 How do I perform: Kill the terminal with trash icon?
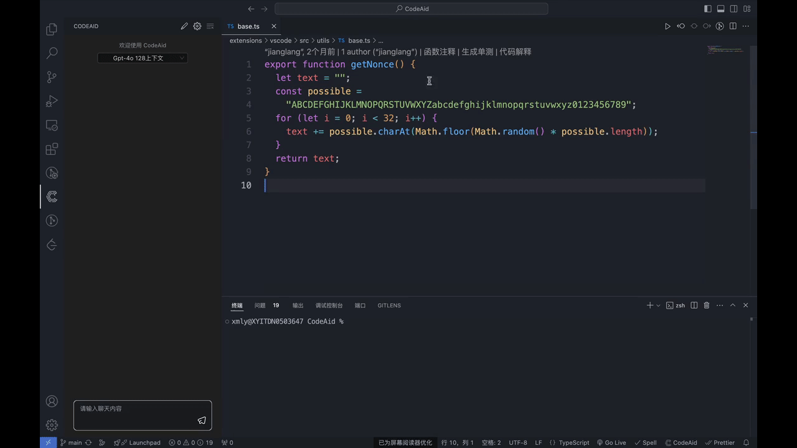(x=707, y=306)
